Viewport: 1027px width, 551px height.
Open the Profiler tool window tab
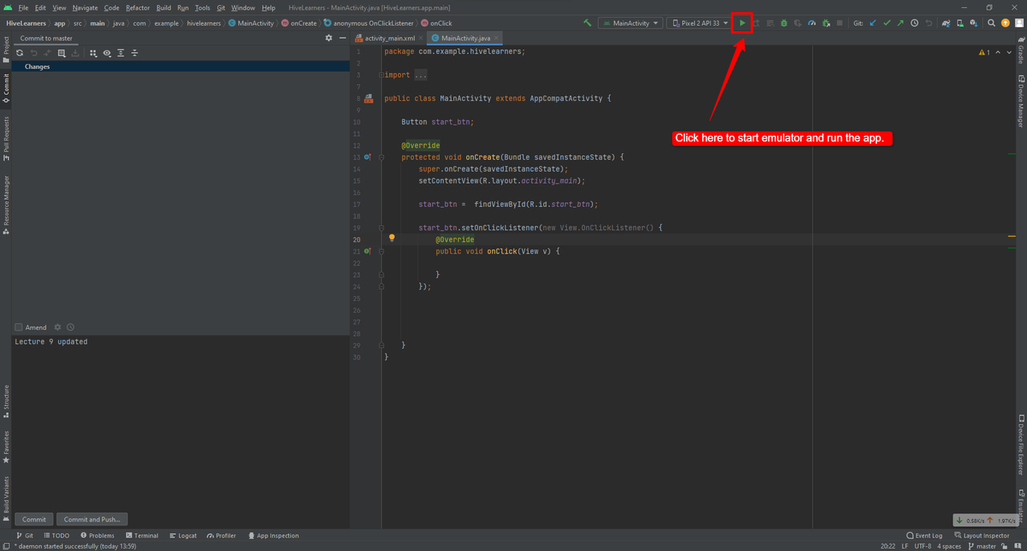point(221,536)
